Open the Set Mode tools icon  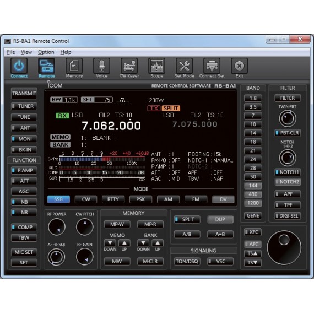[184, 66]
